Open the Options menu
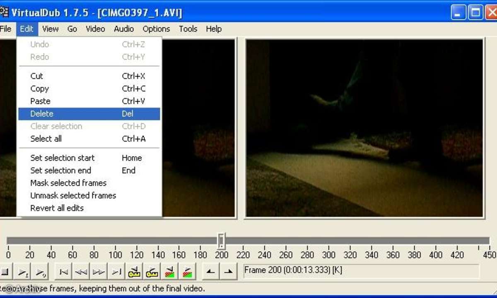 [x=156, y=29]
